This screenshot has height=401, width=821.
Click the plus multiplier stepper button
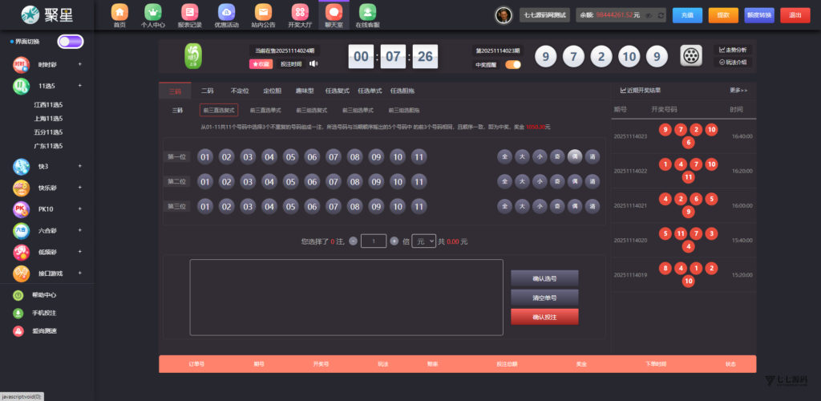(394, 241)
